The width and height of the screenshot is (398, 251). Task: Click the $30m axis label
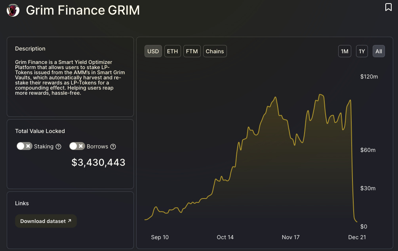tap(368, 188)
